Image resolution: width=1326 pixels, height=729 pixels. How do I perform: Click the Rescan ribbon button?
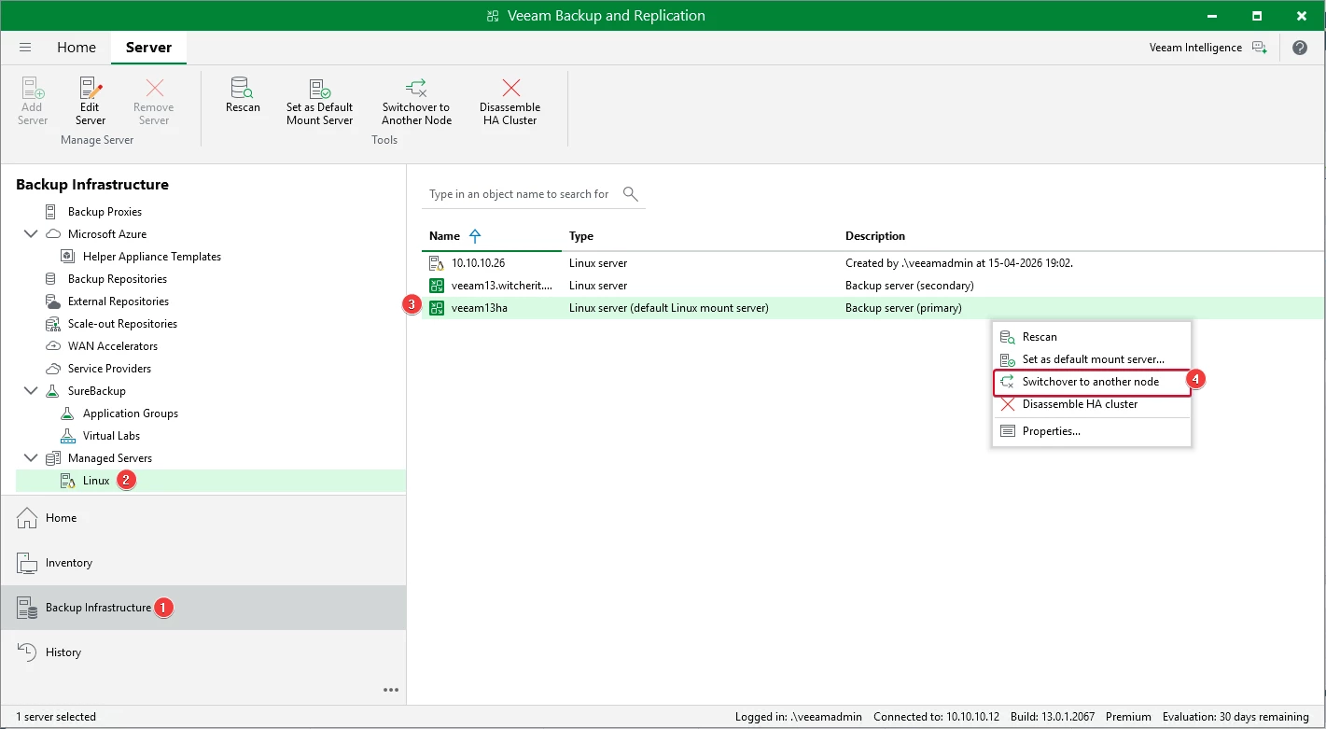pyautogui.click(x=243, y=95)
